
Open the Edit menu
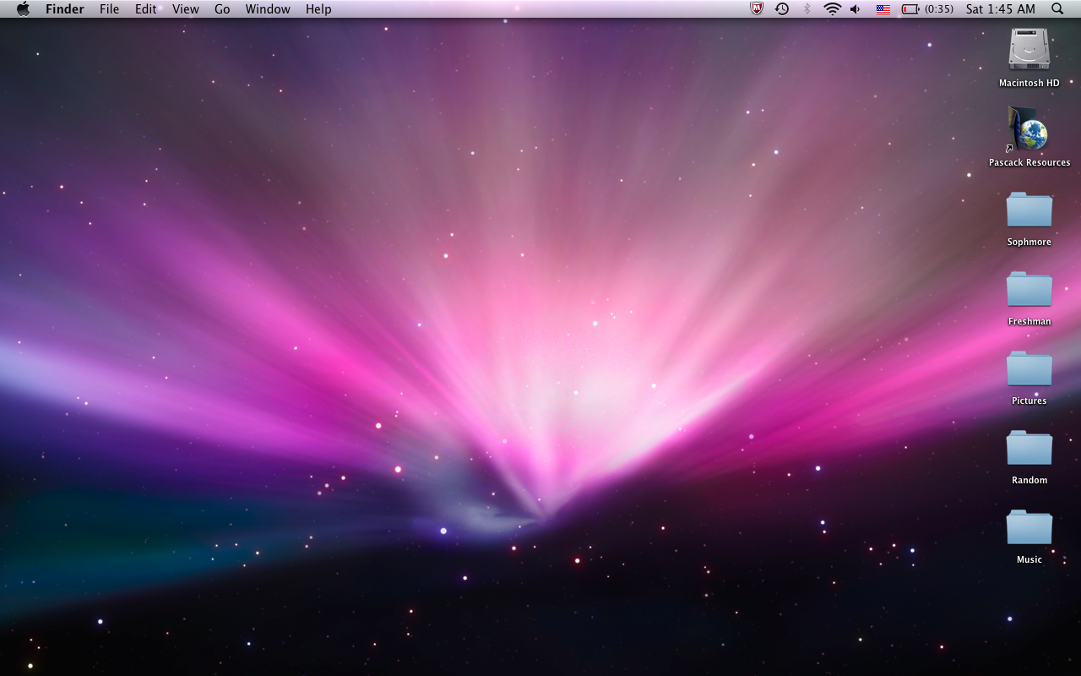(146, 9)
